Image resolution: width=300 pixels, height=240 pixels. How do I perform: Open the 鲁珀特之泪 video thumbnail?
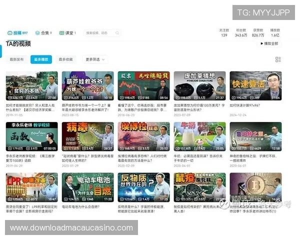[255, 136]
